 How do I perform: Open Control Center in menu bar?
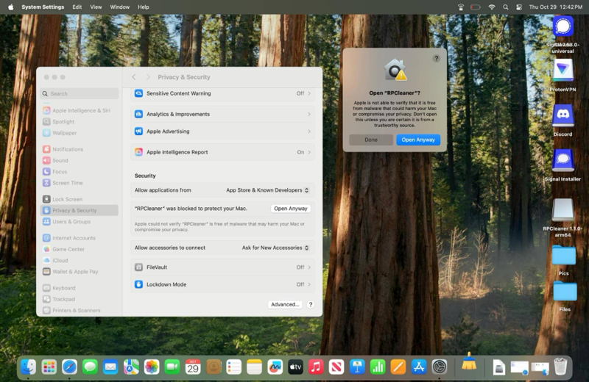coord(519,7)
